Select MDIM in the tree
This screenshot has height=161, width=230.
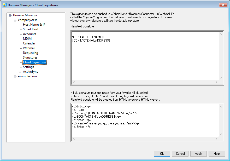pos(27,39)
